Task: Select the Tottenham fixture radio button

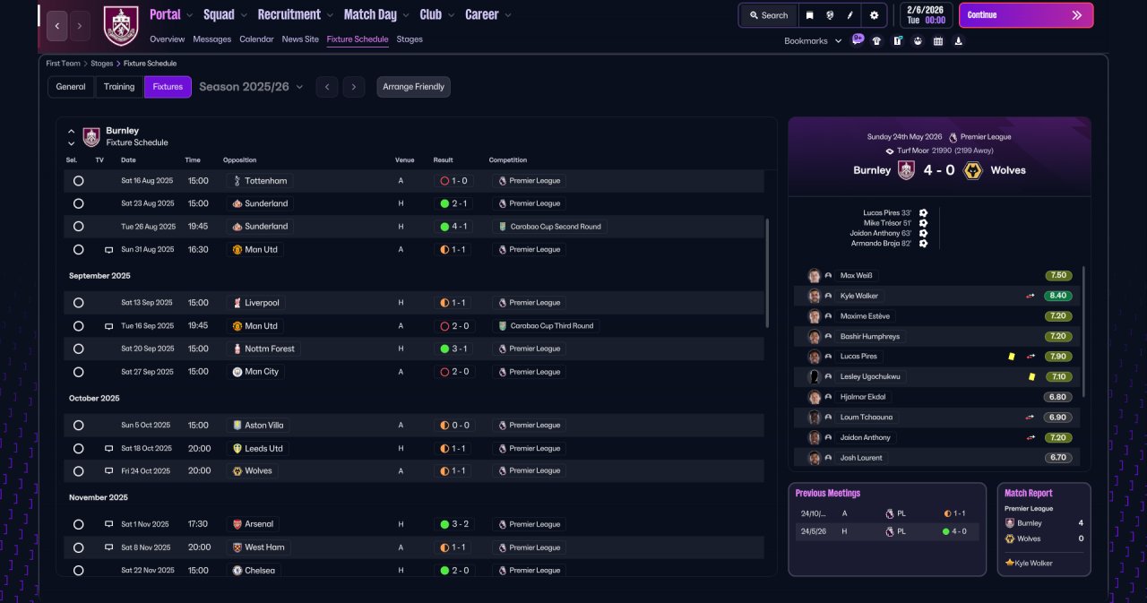Action: pyautogui.click(x=79, y=181)
